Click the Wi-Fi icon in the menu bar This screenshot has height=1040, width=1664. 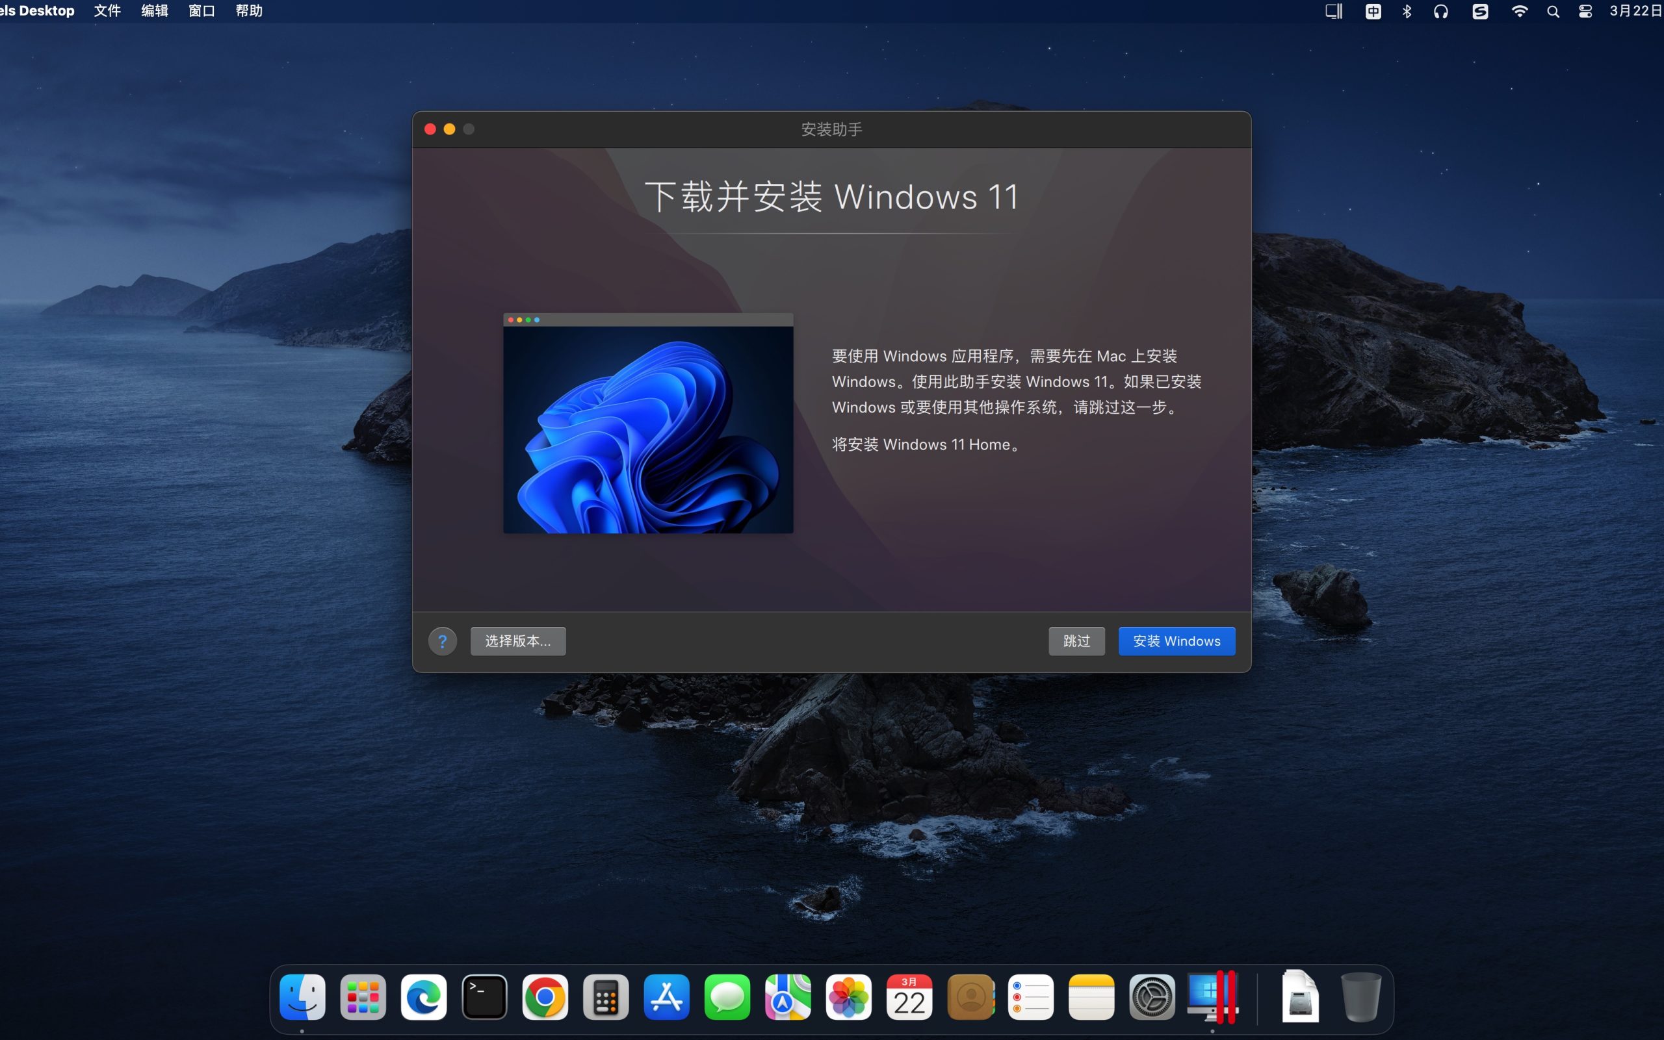[1520, 11]
